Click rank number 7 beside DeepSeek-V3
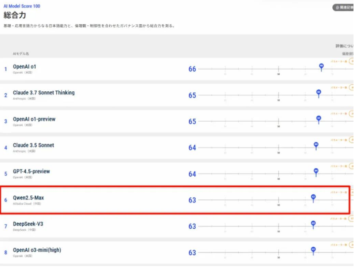Image resolution: width=355 pixels, height=268 pixels. pos(6,227)
